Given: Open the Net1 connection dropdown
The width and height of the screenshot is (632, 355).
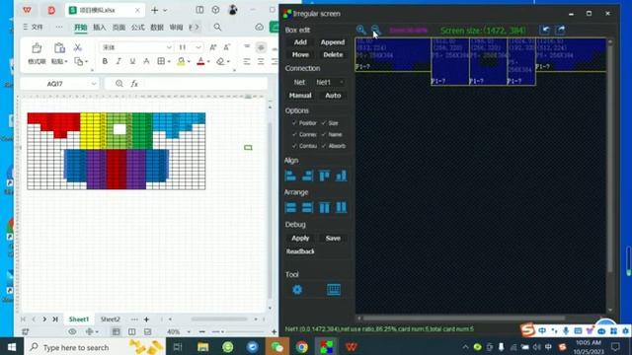Looking at the screenshot, I should click(330, 82).
